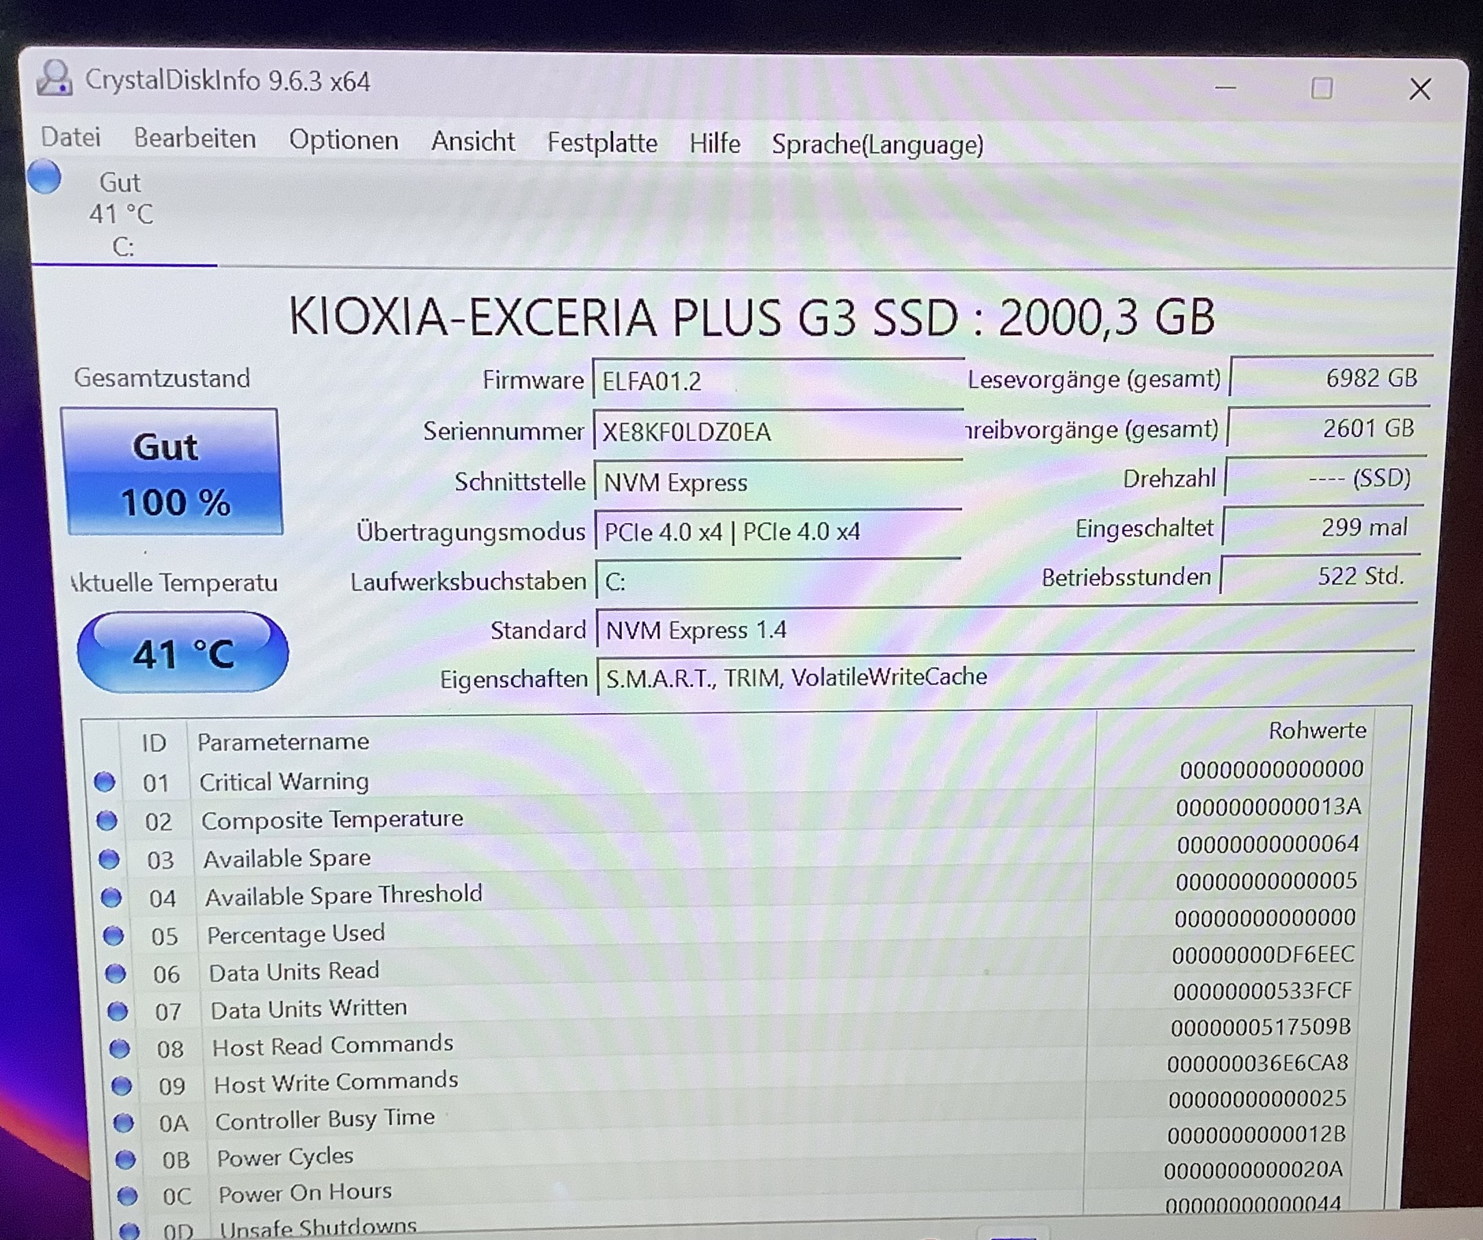Image resolution: width=1483 pixels, height=1240 pixels.
Task: Click the Rohwerte column header
Action: (x=1316, y=731)
